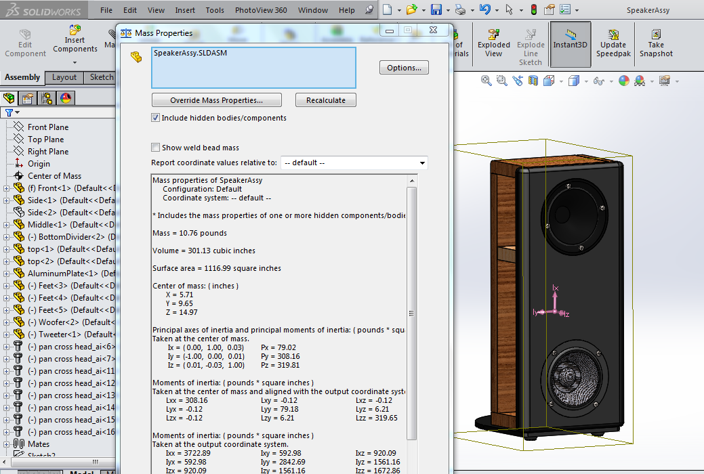Take Snapshot of the assembly
This screenshot has height=474, width=704.
pos(656,43)
